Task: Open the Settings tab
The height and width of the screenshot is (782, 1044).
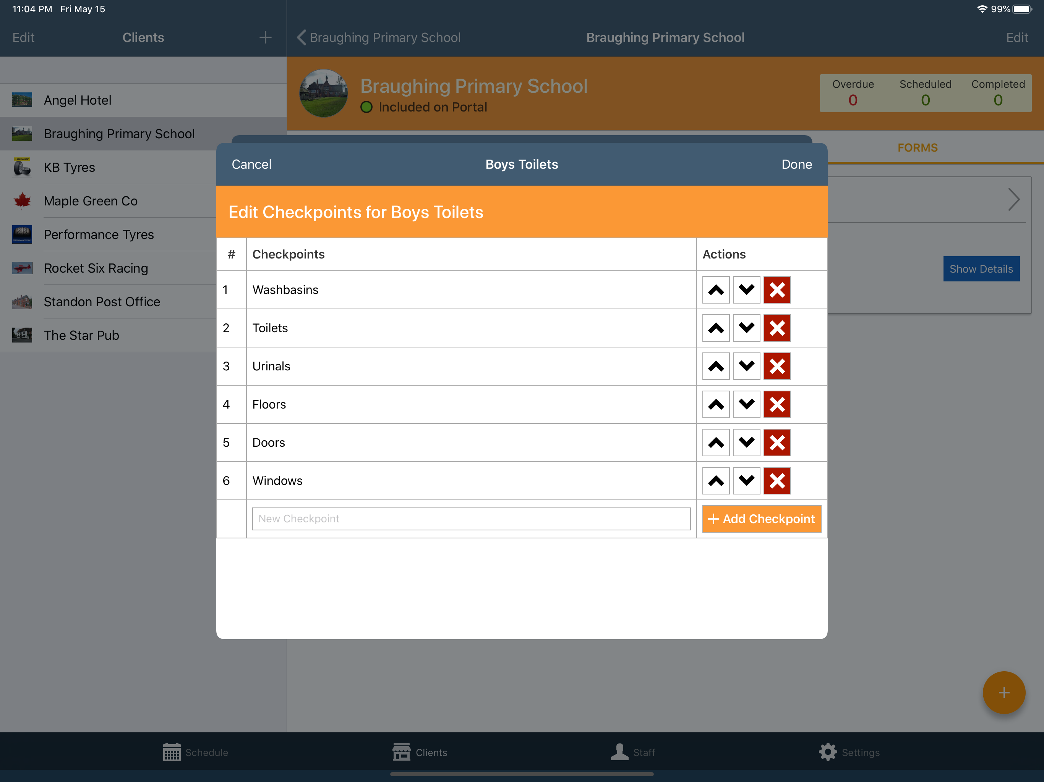Action: pyautogui.click(x=849, y=752)
